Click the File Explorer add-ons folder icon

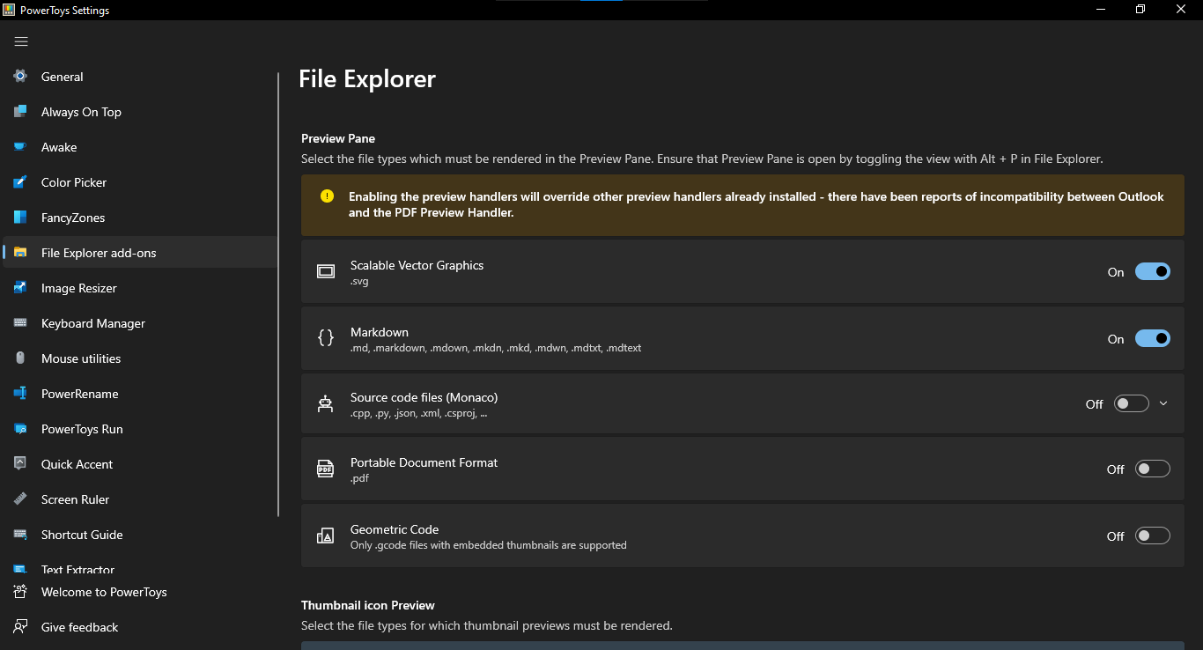point(20,253)
